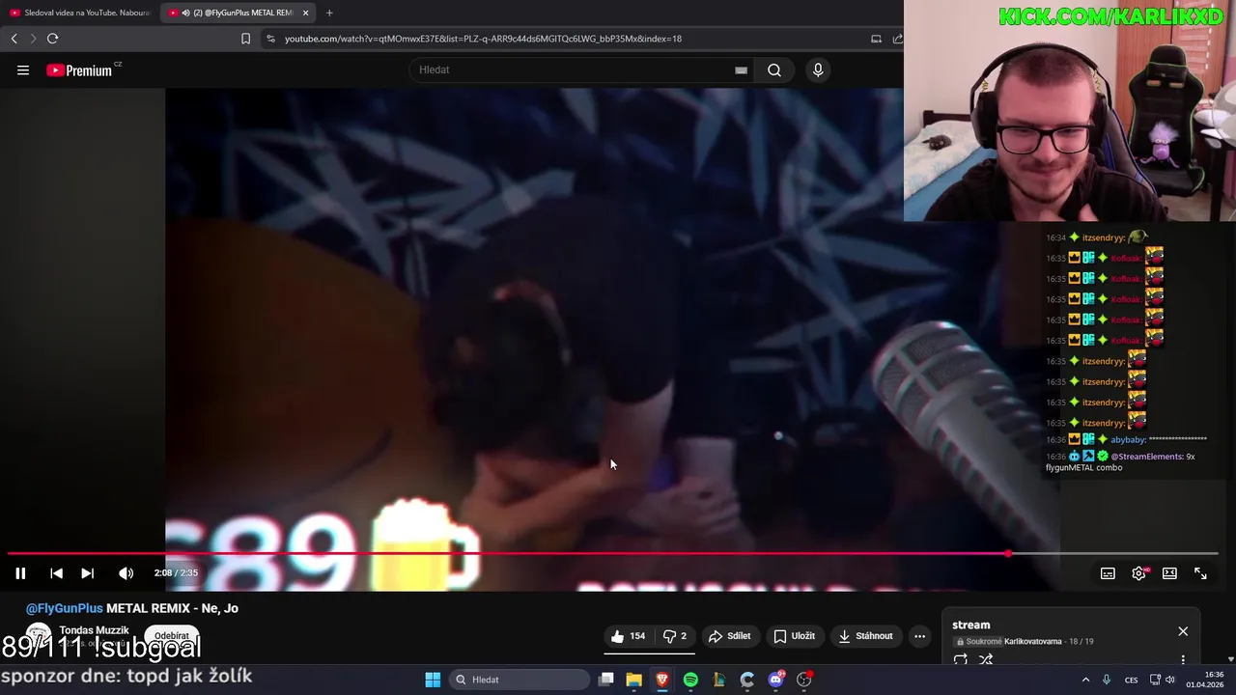This screenshot has height=695, width=1236.
Task: Close the FlyGunPlus METAL REMIX tab
Action: pos(306,13)
